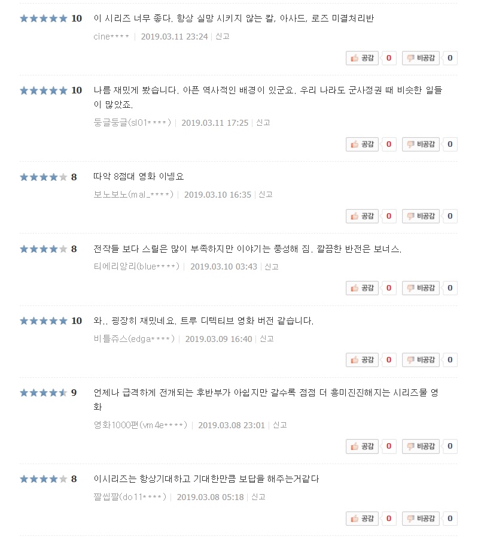
Task: Open 영화1000편 user profile name
Action: click(141, 425)
